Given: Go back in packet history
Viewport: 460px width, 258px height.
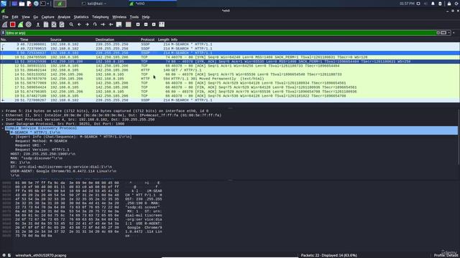Looking at the screenshot, I should coord(79,24).
